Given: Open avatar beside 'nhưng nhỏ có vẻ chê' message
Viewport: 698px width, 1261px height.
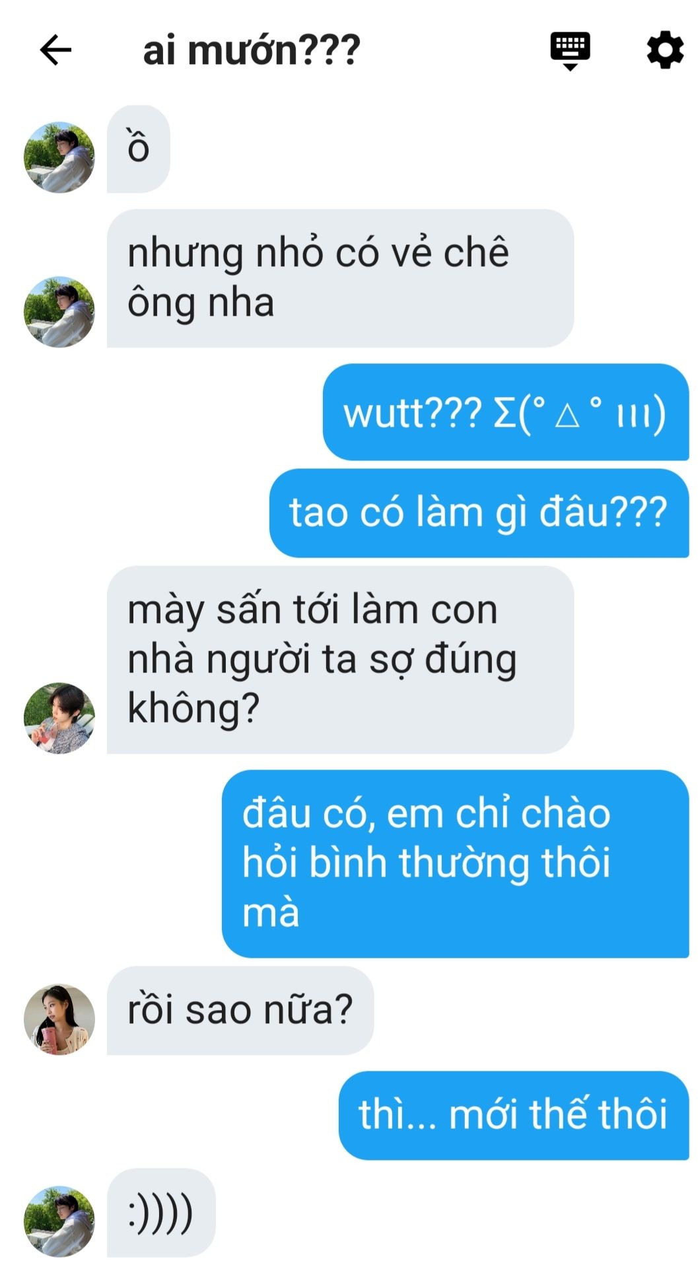Looking at the screenshot, I should coord(59,312).
